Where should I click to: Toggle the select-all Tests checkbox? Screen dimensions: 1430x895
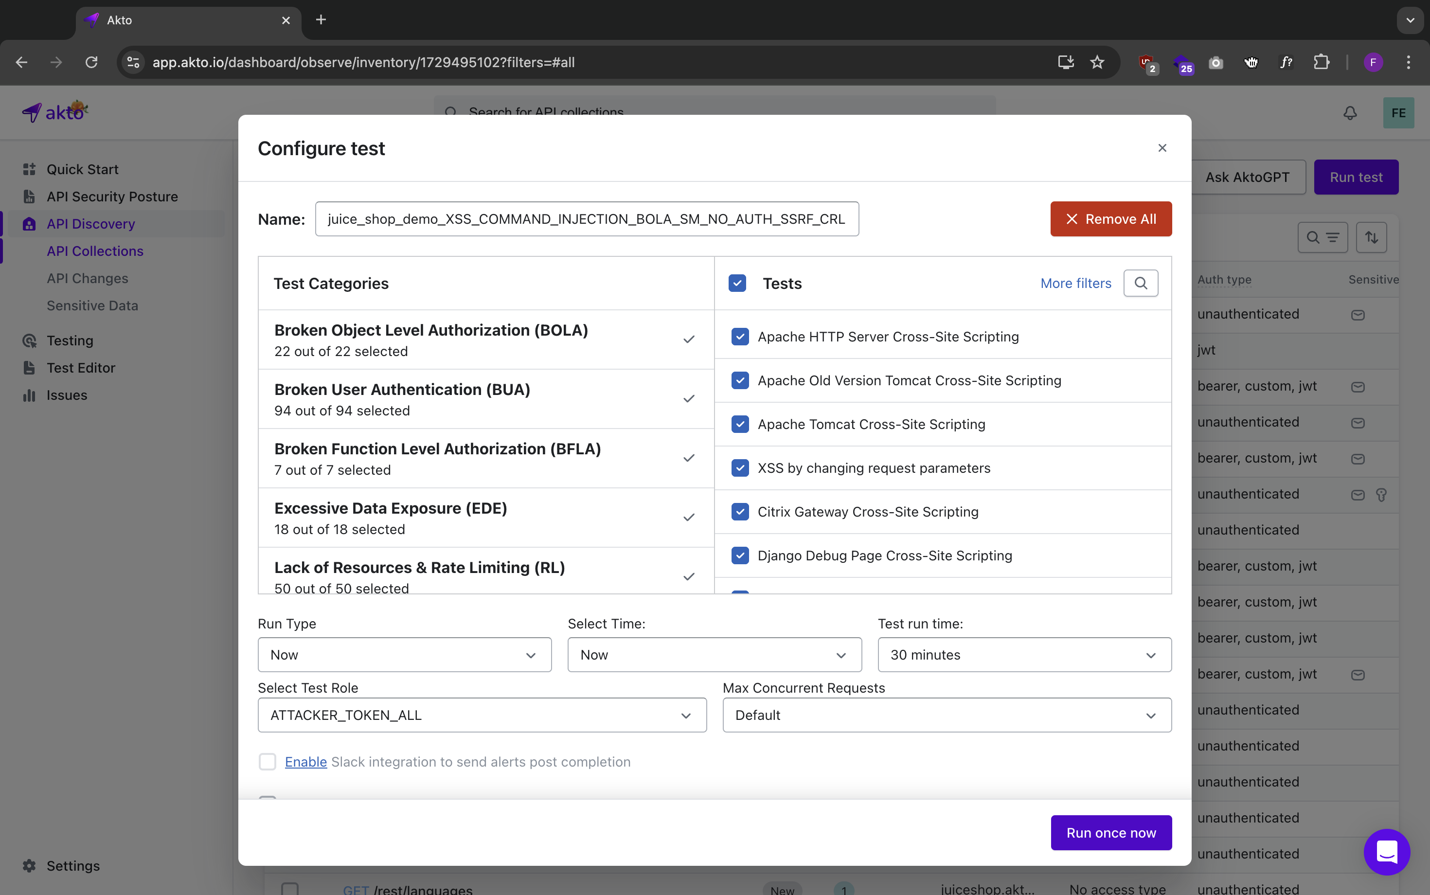[x=737, y=283]
